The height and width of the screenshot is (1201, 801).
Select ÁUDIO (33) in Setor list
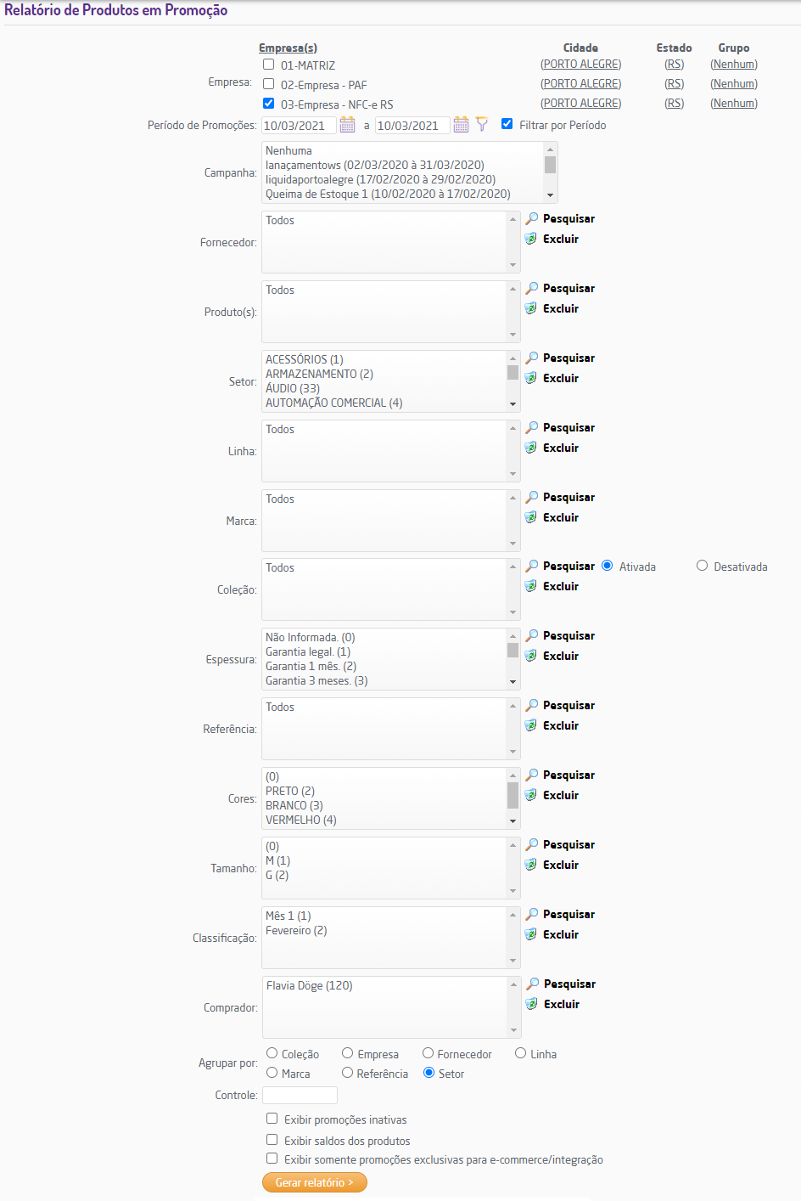293,388
